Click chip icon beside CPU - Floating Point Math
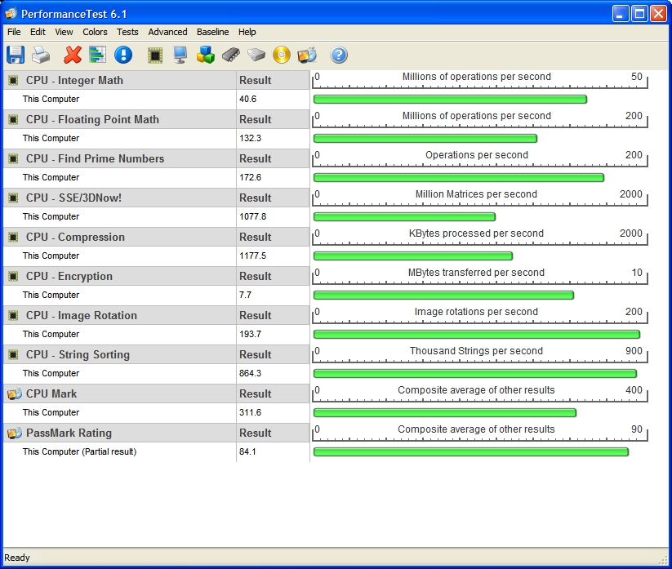Viewport: 672px width, 569px height. pyautogui.click(x=13, y=119)
